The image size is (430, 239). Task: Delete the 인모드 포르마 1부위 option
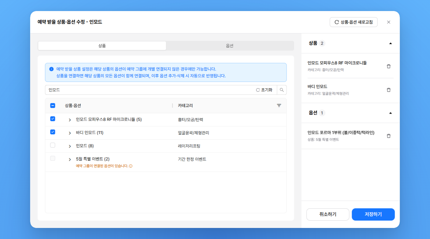coord(389,136)
